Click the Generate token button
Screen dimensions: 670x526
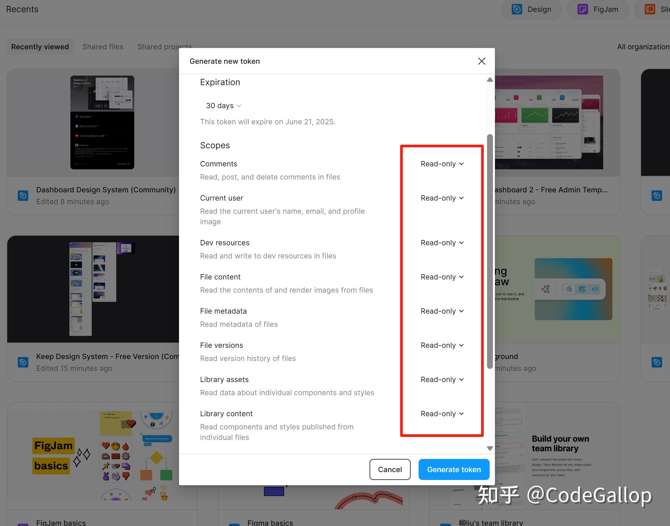click(453, 469)
